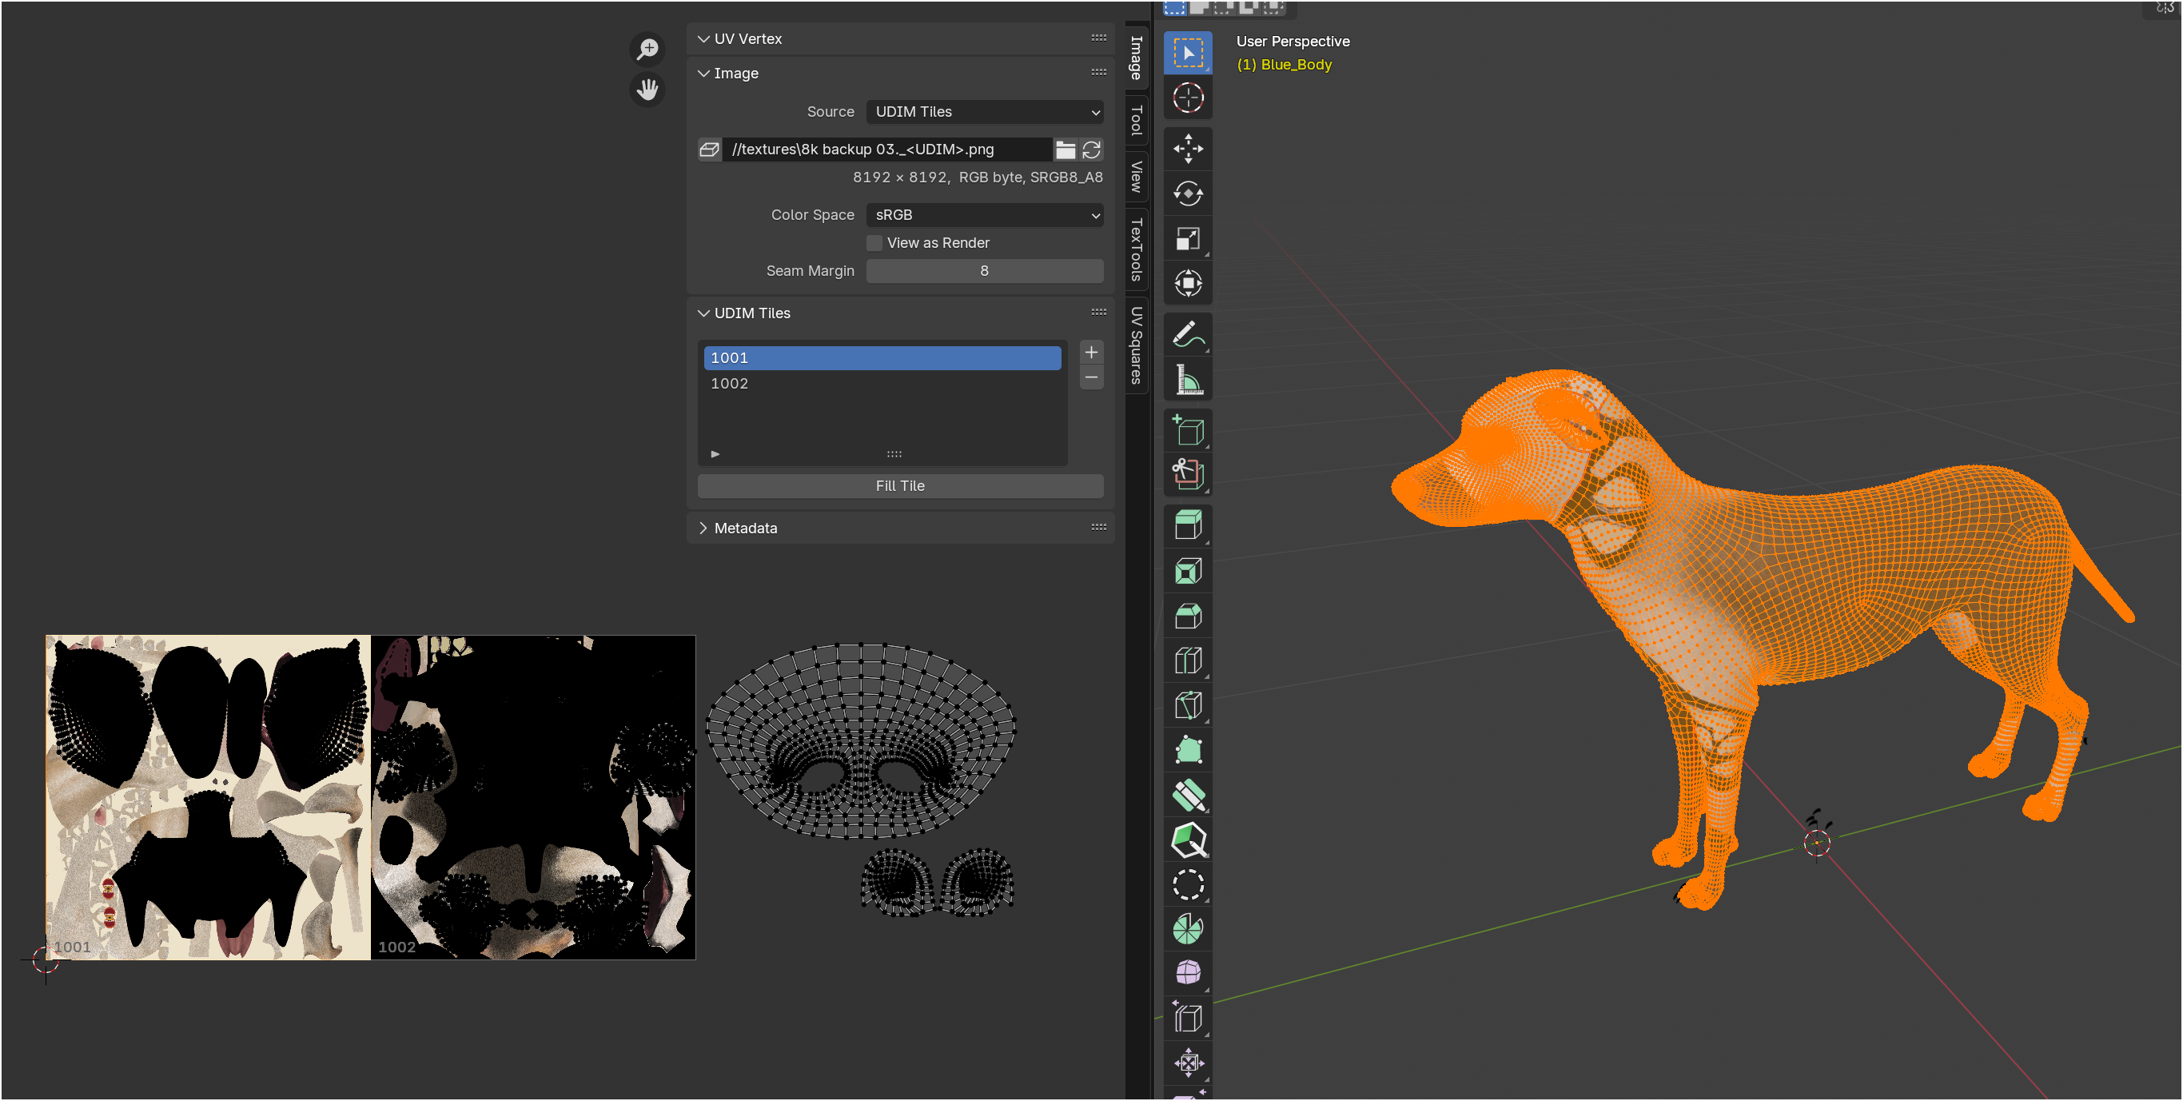Activate the Spin tool
This screenshot has height=1101, width=2183.
pyautogui.click(x=1188, y=930)
